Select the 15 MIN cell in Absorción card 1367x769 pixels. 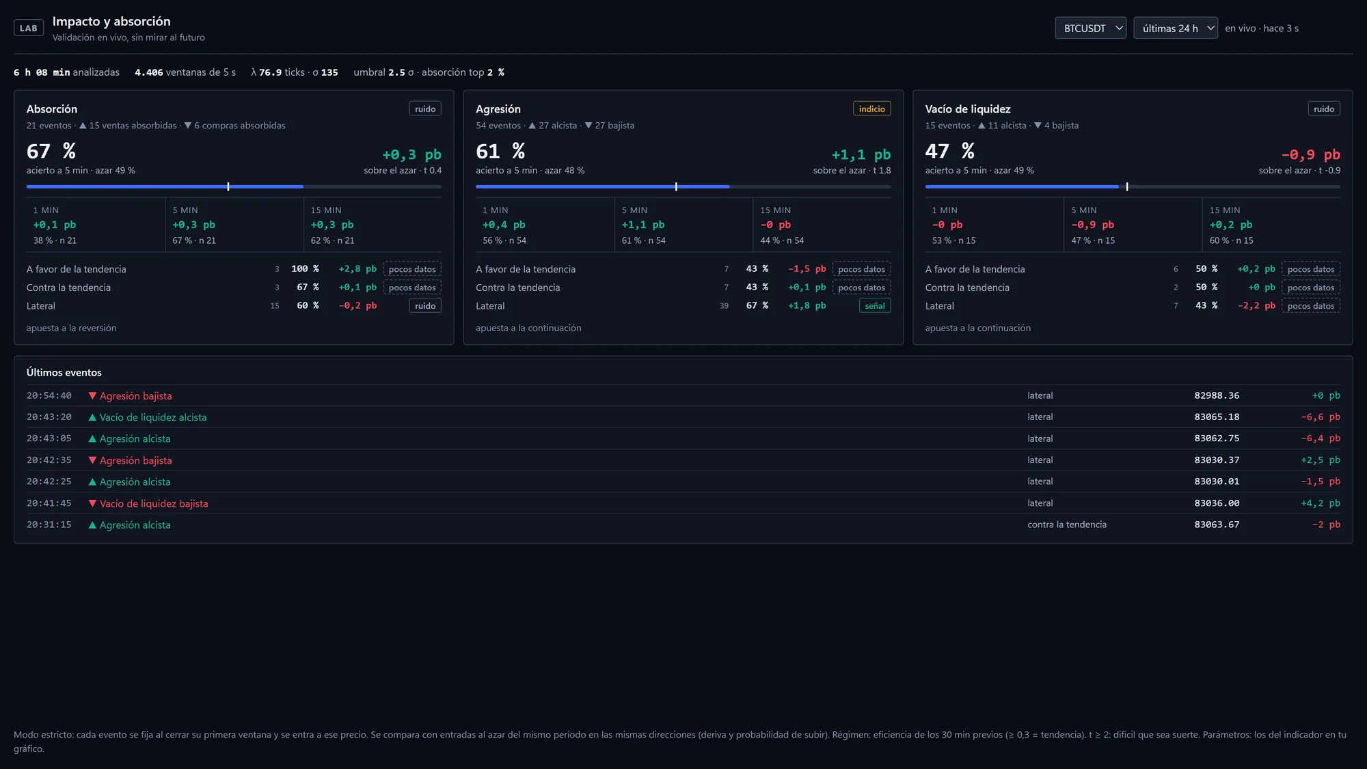[373, 225]
